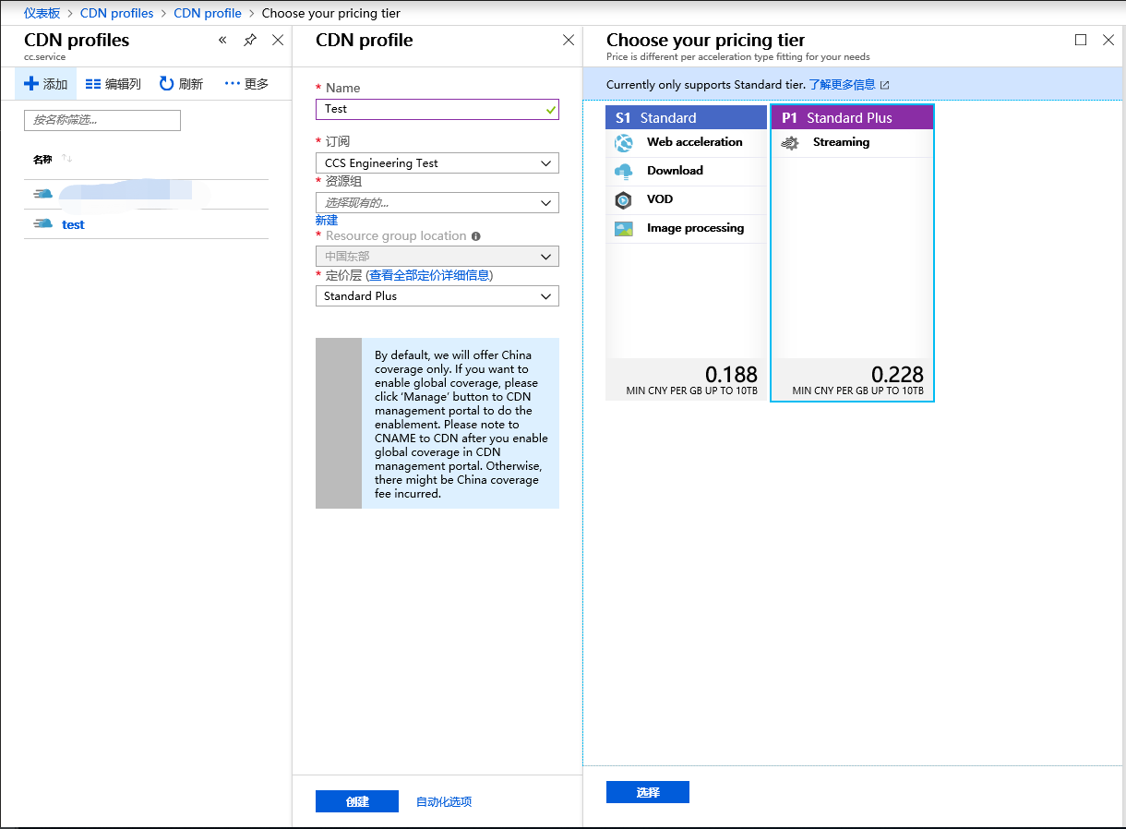Click the VOD icon
Image resolution: width=1126 pixels, height=829 pixels.
pos(624,199)
